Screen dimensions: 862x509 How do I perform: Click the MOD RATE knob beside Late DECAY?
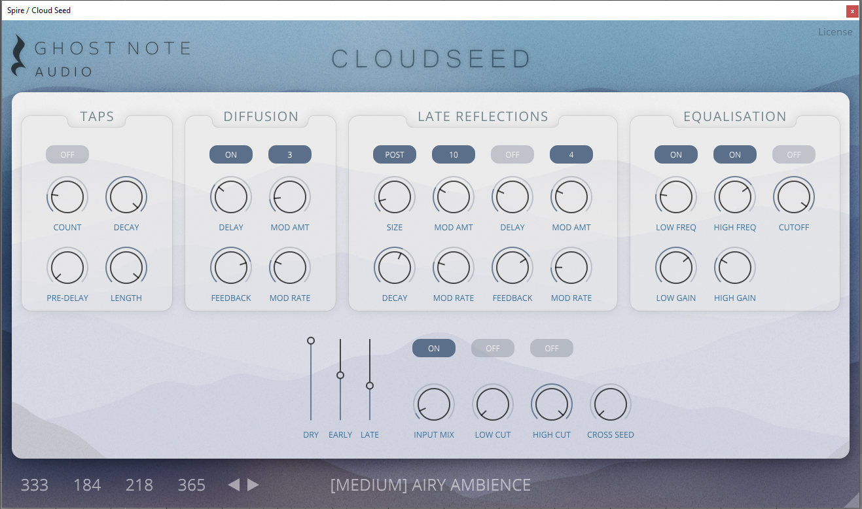[454, 268]
